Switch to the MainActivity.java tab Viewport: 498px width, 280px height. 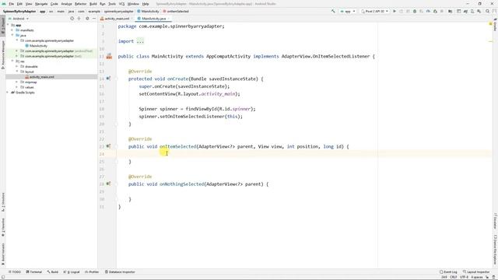tap(154, 19)
